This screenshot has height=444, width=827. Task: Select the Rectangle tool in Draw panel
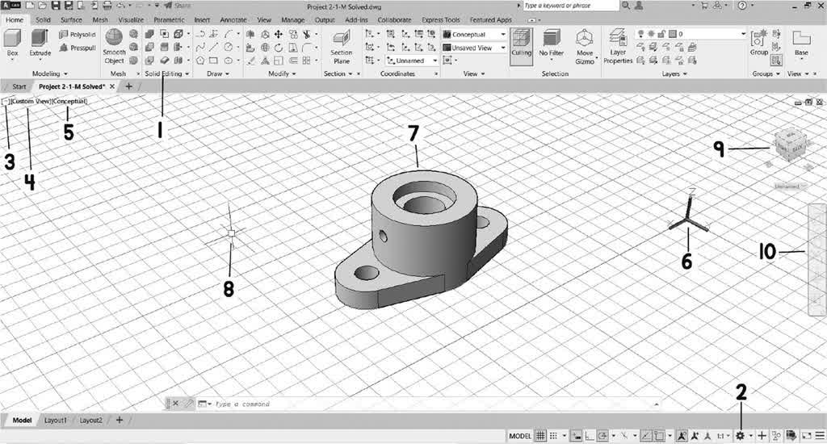tap(213, 61)
